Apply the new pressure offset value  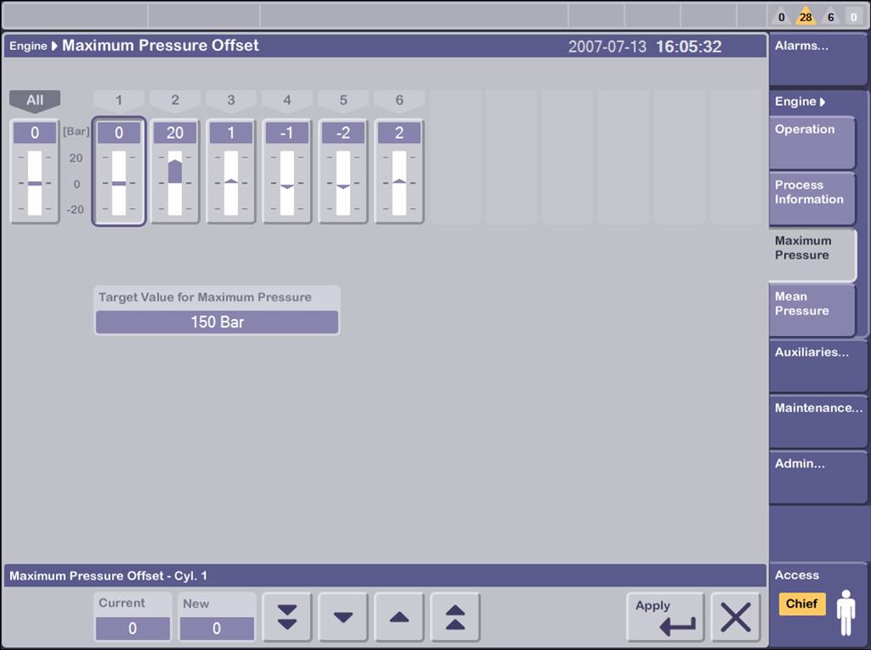(x=665, y=617)
